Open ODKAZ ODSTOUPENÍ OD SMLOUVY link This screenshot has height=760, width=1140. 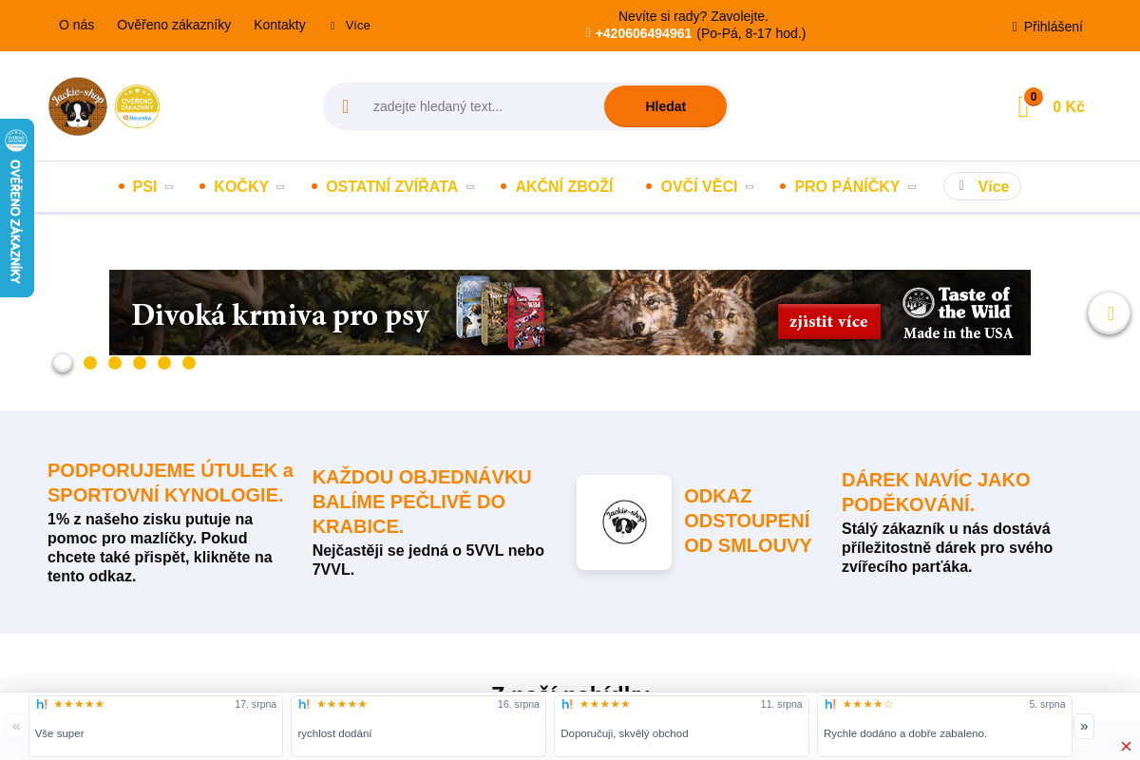749,521
